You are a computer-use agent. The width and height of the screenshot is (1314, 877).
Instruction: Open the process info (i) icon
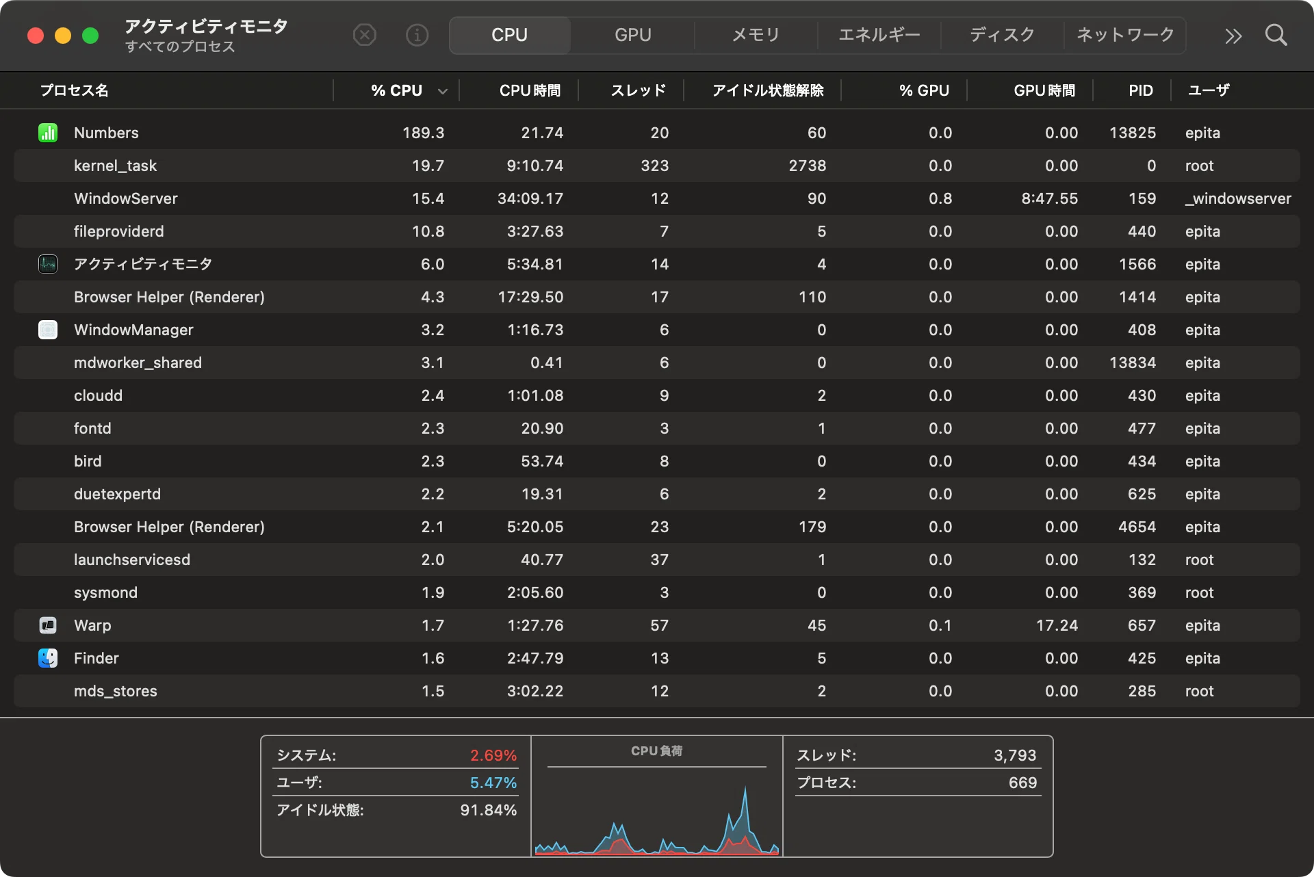pyautogui.click(x=417, y=35)
